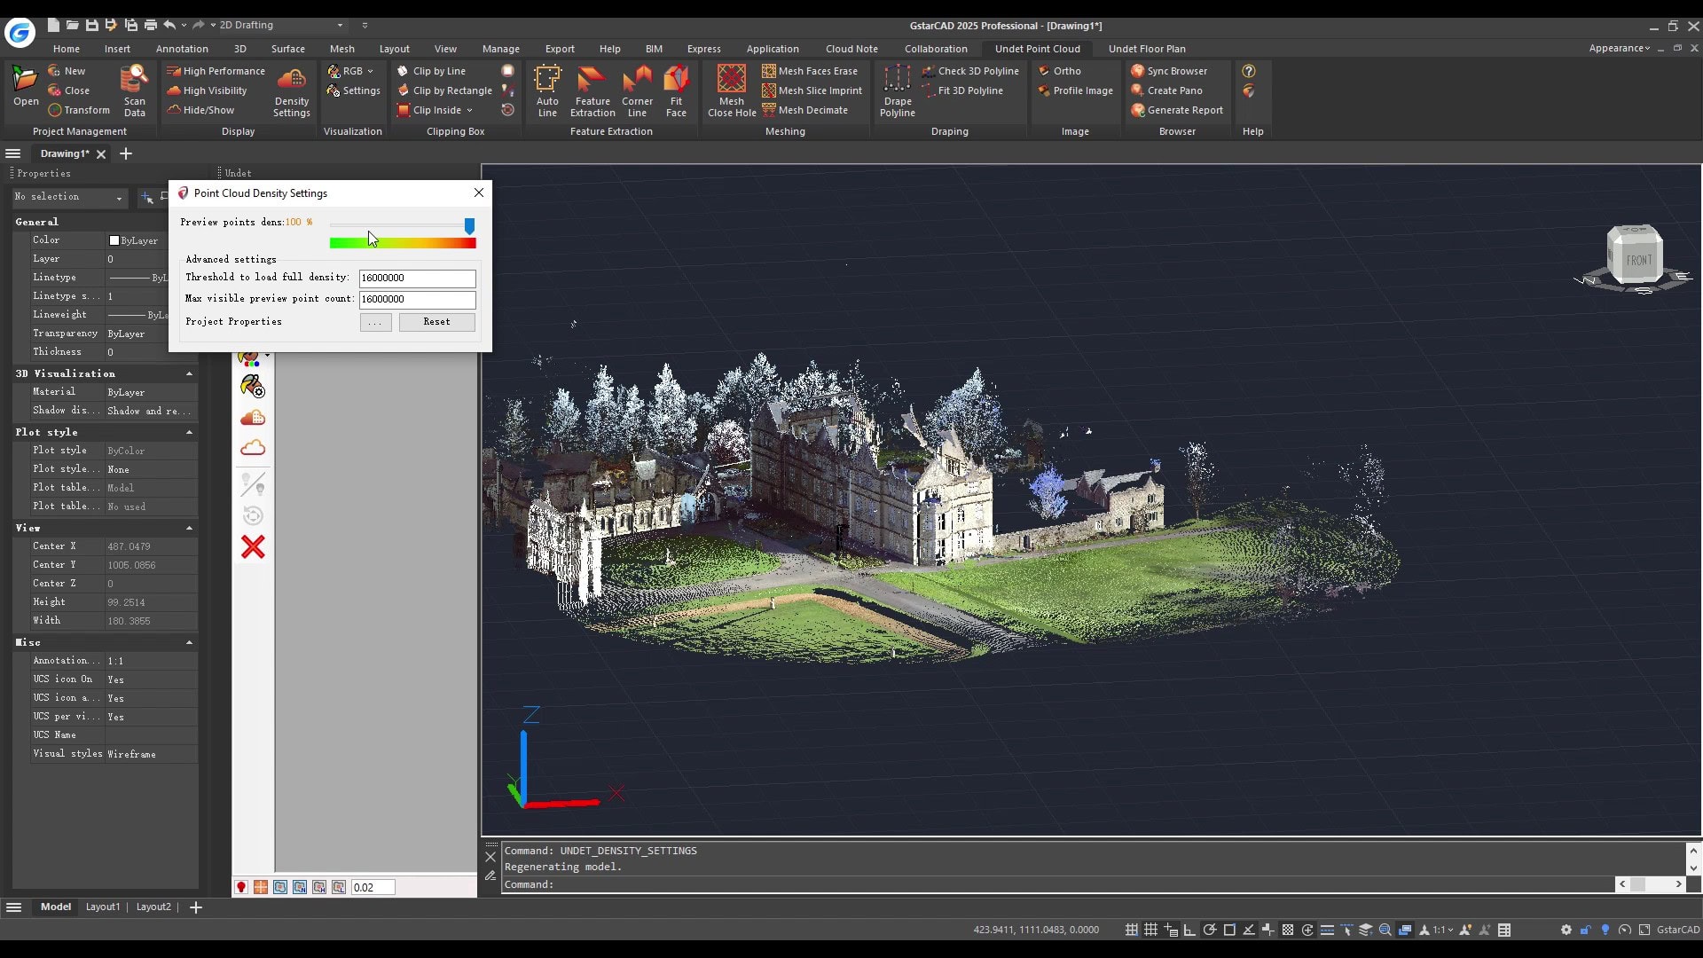The width and height of the screenshot is (1703, 958).
Task: Click the Fit Face tool
Action: (676, 90)
